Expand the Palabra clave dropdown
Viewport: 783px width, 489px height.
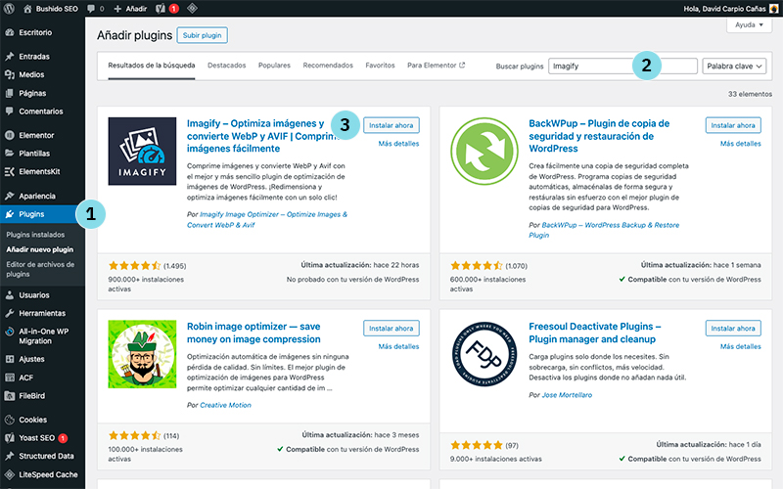tap(734, 66)
